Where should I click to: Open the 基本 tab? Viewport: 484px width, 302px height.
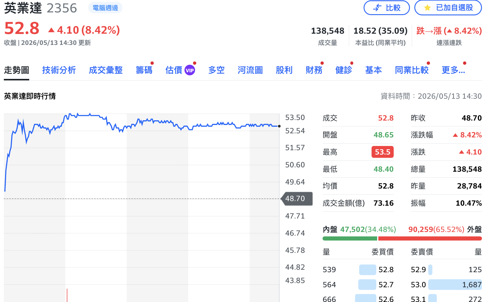(374, 70)
